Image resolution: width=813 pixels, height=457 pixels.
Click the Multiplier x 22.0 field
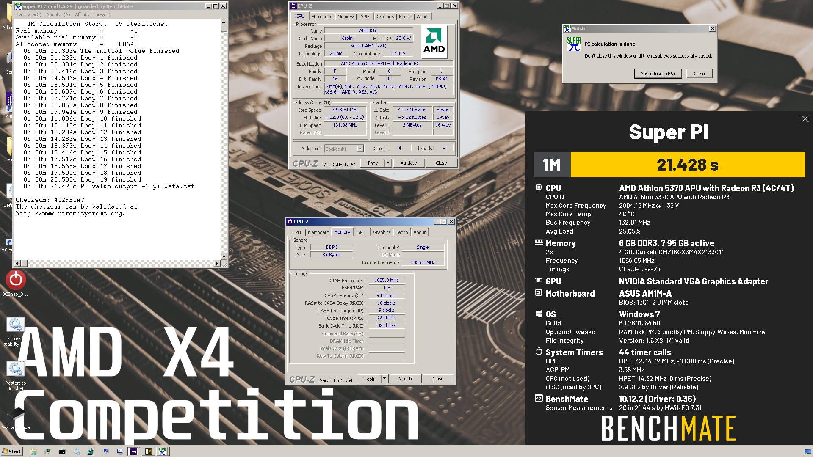click(x=345, y=117)
